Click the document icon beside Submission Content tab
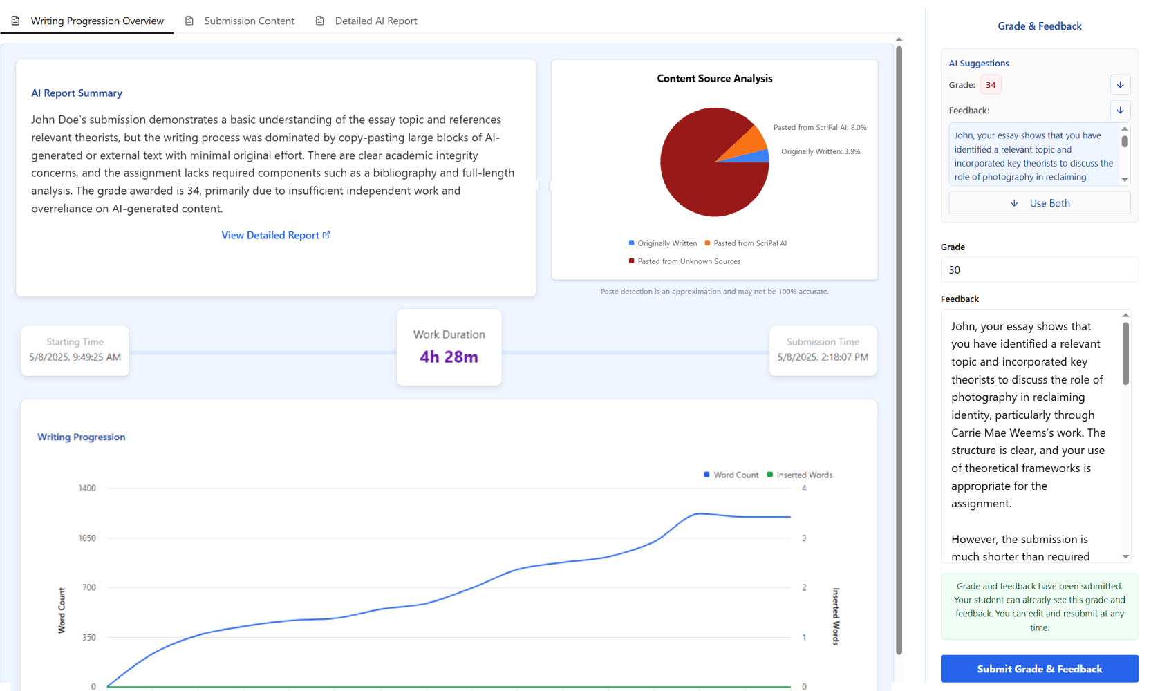This screenshot has height=691, width=1151. click(189, 21)
